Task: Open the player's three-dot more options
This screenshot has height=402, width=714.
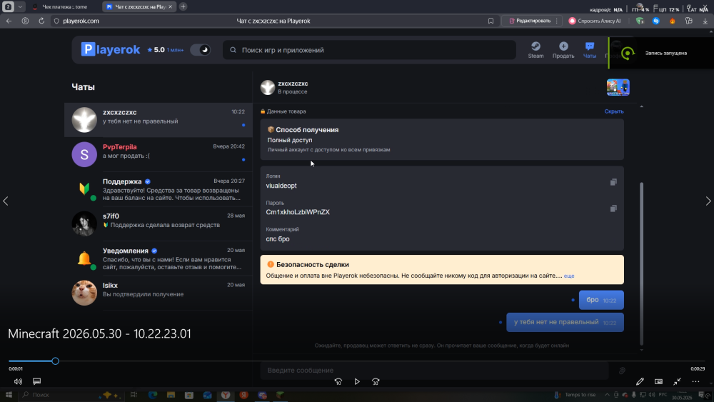Action: (695, 381)
